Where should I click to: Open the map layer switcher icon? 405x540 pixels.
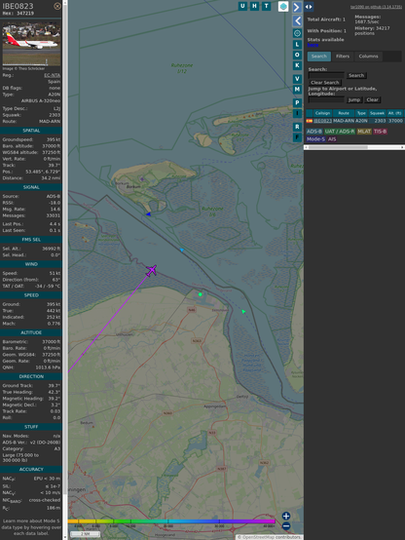(283, 7)
